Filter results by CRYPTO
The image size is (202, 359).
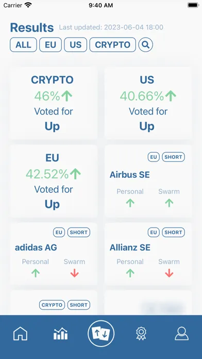click(112, 45)
